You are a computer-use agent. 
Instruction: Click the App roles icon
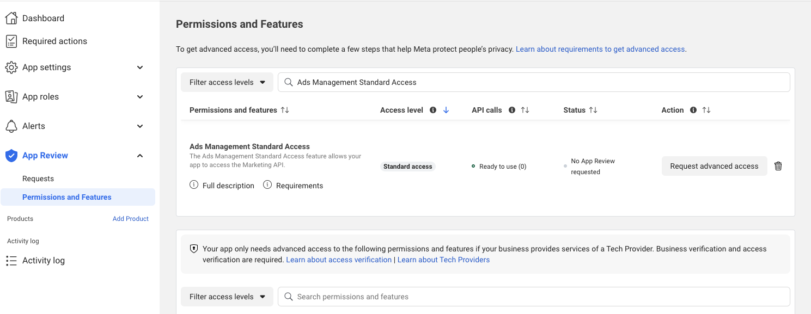pos(11,96)
